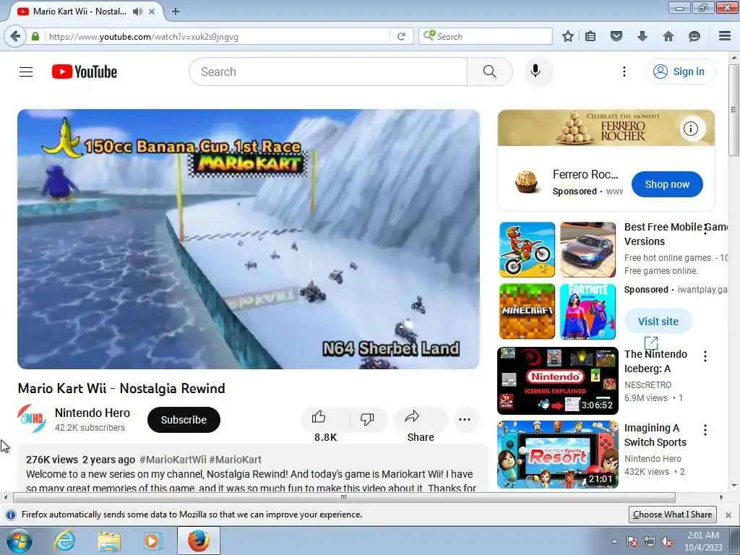Bookmark this page with star icon
740x555 pixels.
pyautogui.click(x=568, y=36)
